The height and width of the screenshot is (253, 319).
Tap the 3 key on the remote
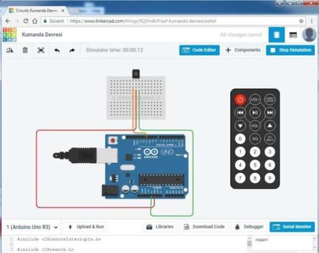270,152
